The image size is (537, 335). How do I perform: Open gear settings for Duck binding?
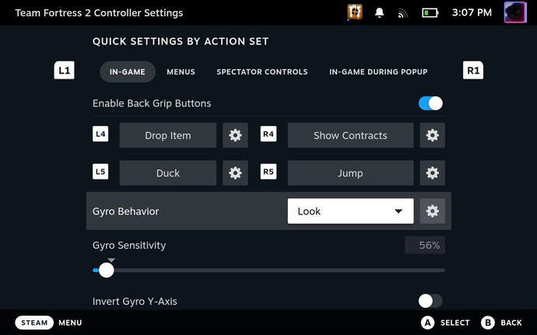(x=235, y=173)
